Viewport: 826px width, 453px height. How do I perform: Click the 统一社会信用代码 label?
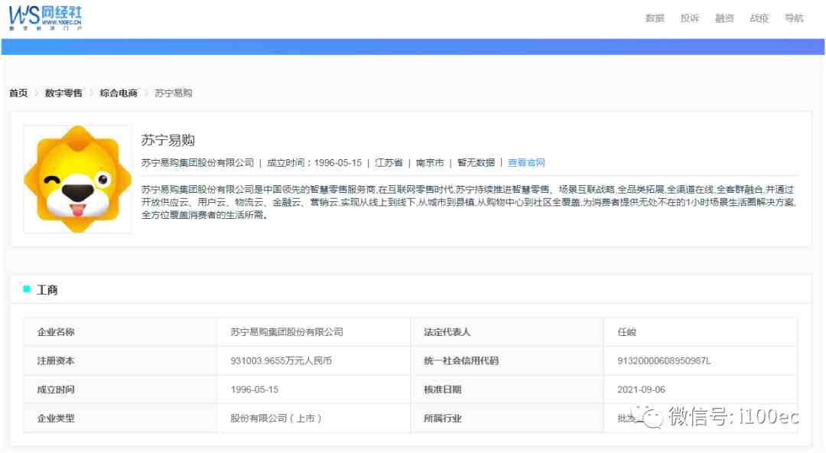pyautogui.click(x=461, y=361)
